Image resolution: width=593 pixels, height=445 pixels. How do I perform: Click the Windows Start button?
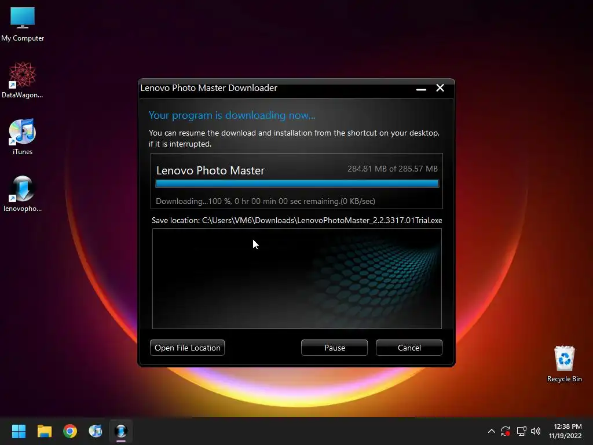(19, 431)
